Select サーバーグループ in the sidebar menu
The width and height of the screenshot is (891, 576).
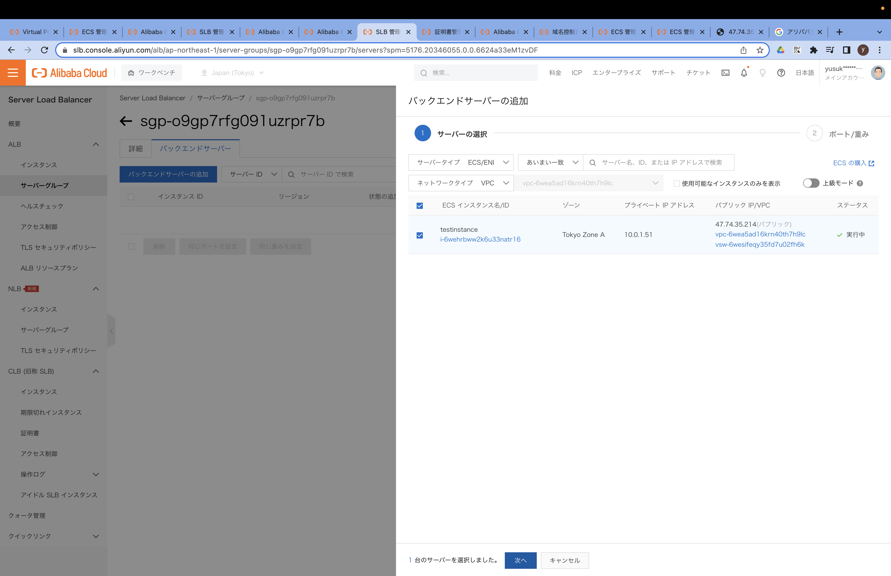tap(45, 185)
